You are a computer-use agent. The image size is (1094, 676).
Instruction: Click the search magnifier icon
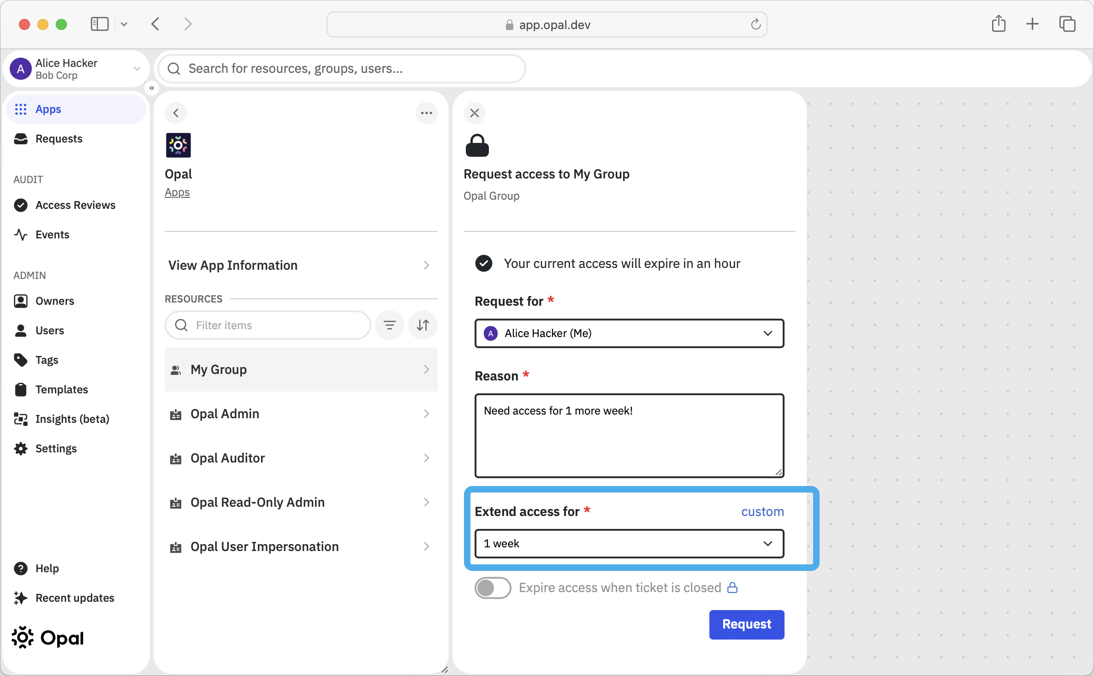point(174,69)
